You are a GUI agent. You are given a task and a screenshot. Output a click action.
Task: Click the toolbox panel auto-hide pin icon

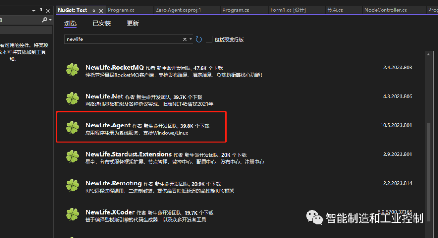pyautogui.click(x=41, y=11)
